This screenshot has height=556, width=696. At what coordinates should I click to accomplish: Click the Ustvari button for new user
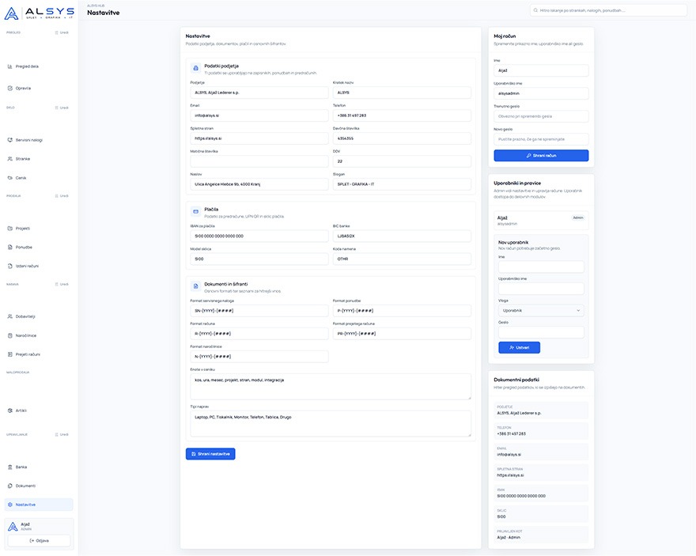[x=520, y=347]
